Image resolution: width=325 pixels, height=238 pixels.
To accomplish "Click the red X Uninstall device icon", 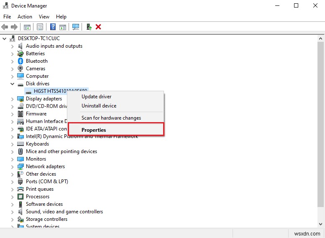I will [98, 27].
